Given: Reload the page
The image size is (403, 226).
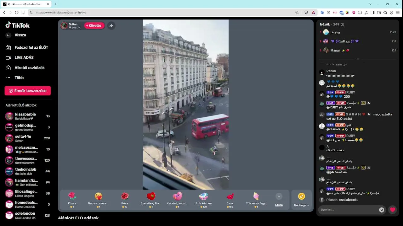Looking at the screenshot, I should click(x=17, y=13).
